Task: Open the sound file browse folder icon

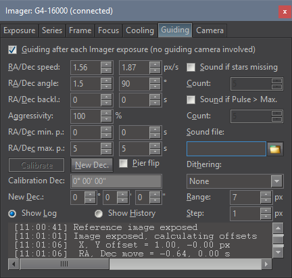Action: 275,149
